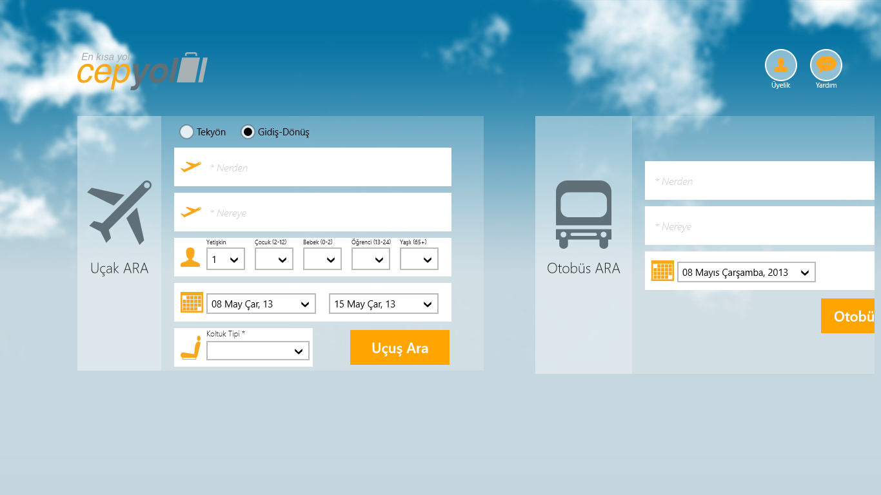Select the Gidiş-Dönüş round-trip option

(248, 132)
